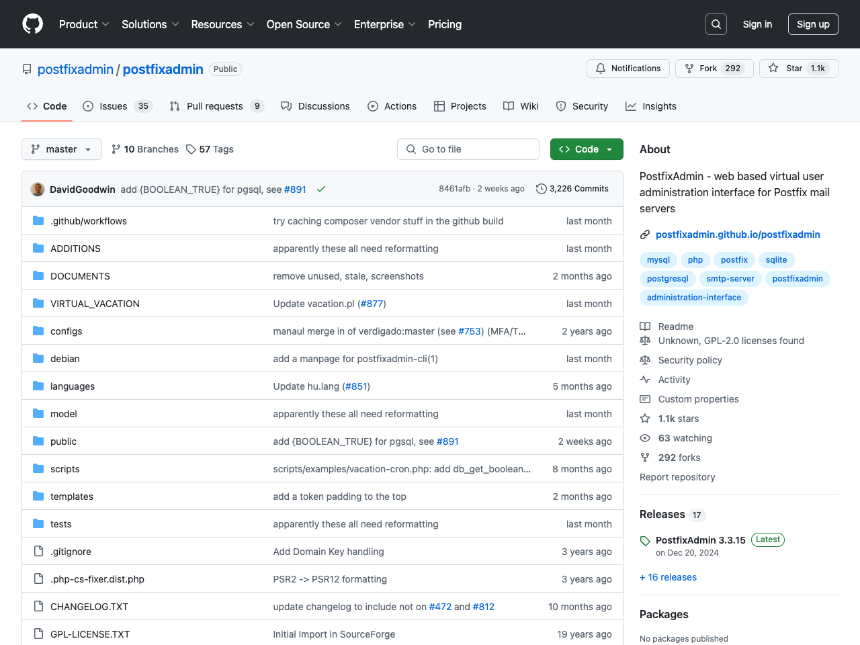
Task: Click the GitHub logo icon
Action: tap(33, 24)
